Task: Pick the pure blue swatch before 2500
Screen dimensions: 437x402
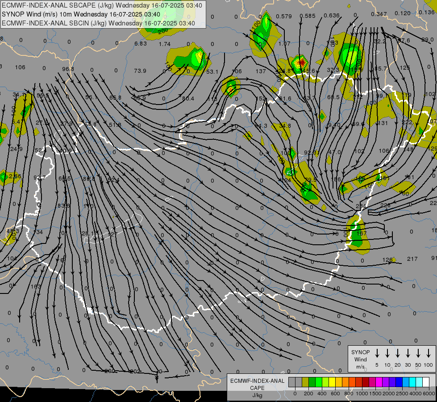Action: pyautogui.click(x=399, y=382)
